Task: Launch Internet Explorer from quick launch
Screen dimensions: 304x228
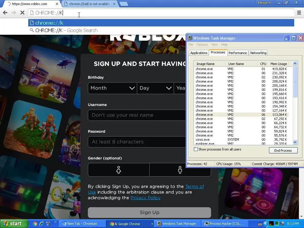Action: coord(42,224)
